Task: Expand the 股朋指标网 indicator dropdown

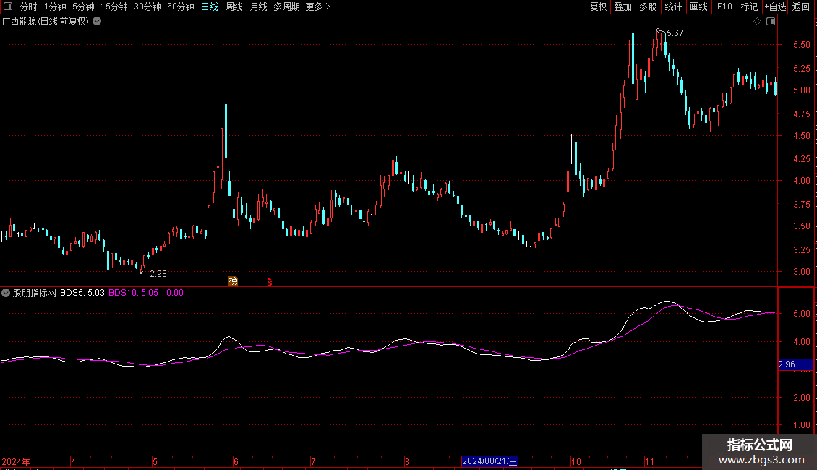Action: click(6, 293)
